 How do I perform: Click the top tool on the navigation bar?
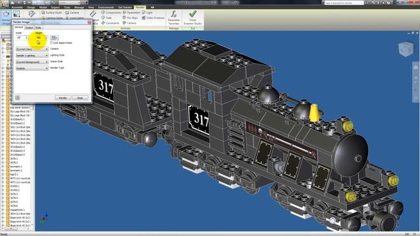coord(416,67)
